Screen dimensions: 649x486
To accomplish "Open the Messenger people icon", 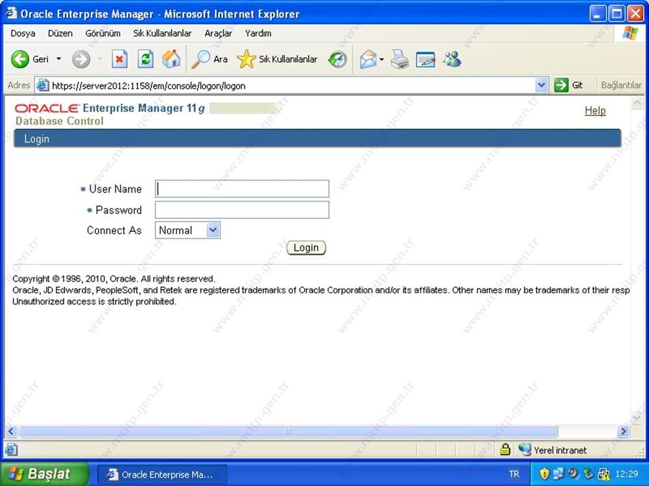I will tap(452, 60).
